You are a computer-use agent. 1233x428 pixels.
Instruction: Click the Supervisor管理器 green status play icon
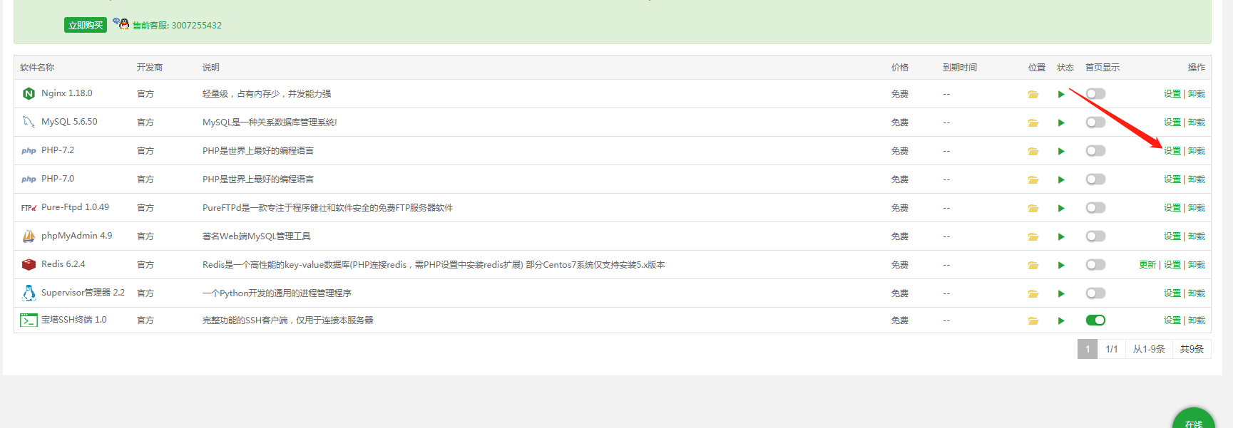[x=1061, y=293]
